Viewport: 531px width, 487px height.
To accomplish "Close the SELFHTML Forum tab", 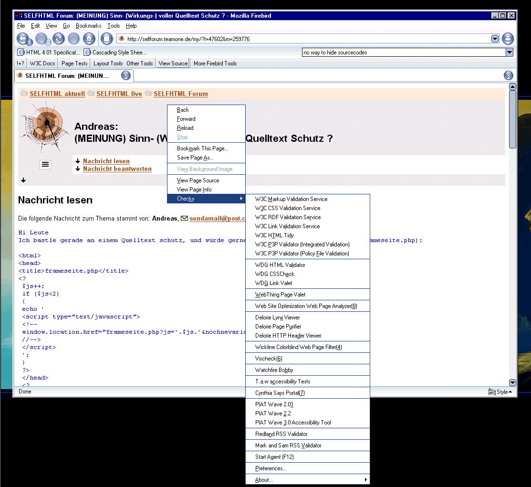I will click(125, 75).
